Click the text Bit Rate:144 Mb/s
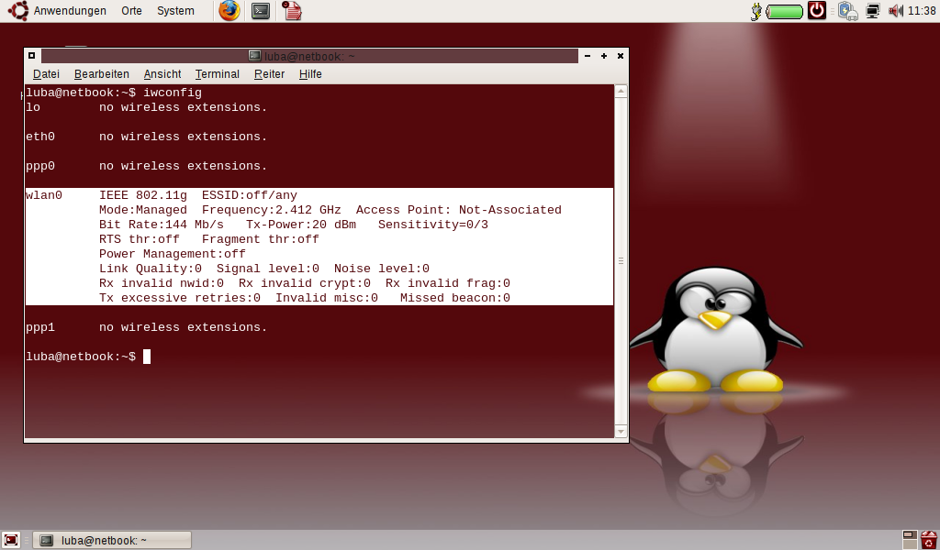940x550 pixels. click(162, 225)
